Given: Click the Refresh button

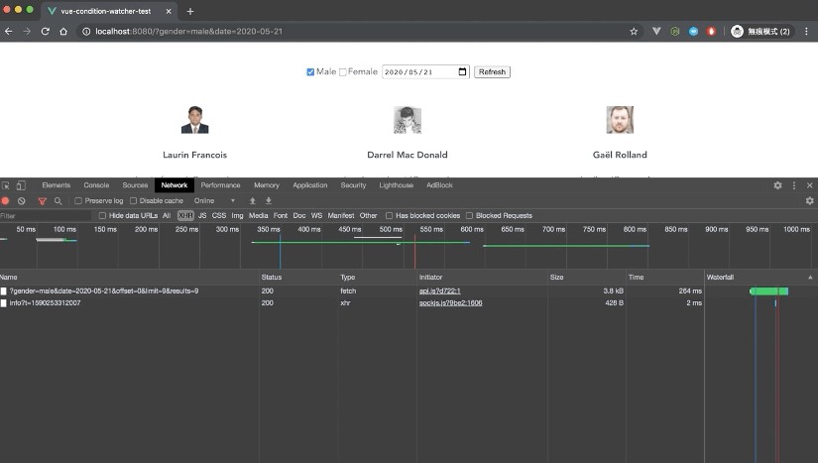Looking at the screenshot, I should (x=492, y=72).
